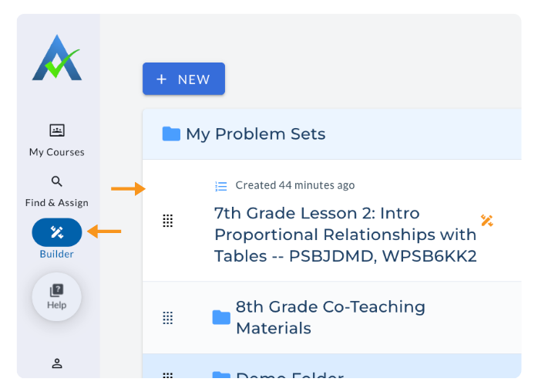
Task: Expand 8th Grade Co-Teaching Materials folder
Action: pos(330,317)
